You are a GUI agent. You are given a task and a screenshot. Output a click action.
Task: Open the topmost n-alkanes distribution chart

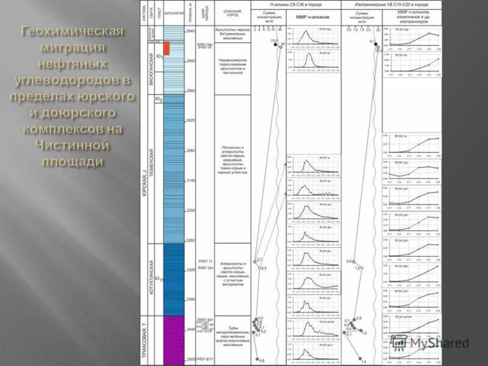(x=314, y=37)
